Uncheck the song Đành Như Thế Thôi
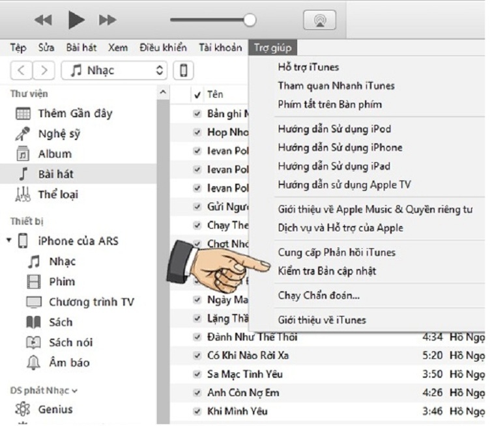The image size is (492, 426). click(197, 338)
